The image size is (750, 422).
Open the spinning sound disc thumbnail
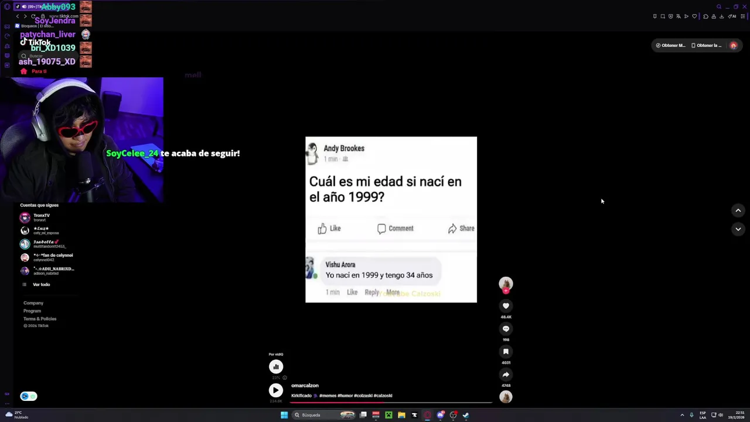coord(506,397)
